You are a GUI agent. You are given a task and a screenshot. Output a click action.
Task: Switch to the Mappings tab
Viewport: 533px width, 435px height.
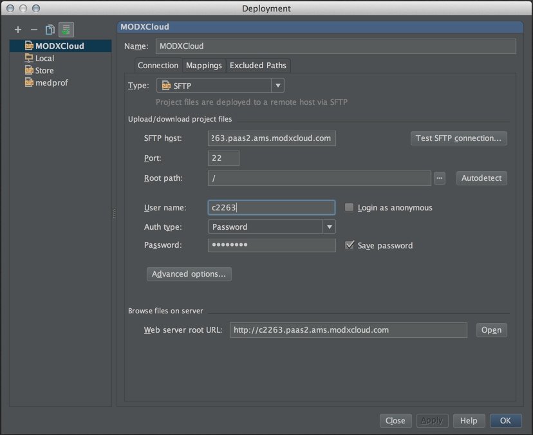tap(203, 66)
